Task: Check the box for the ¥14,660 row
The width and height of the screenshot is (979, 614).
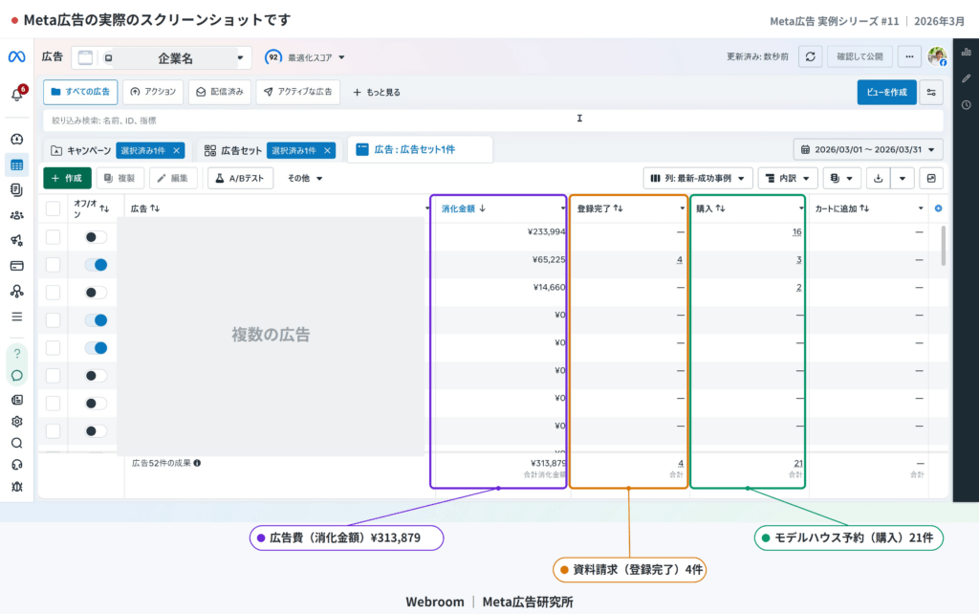Action: point(54,293)
